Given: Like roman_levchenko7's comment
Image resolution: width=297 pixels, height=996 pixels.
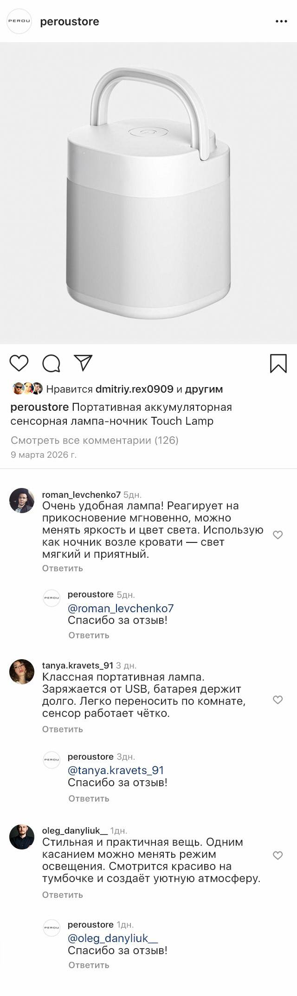Looking at the screenshot, I should (x=278, y=535).
